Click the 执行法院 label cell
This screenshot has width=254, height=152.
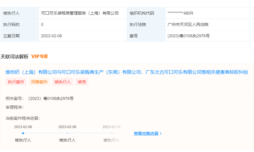pyautogui.click(x=146, y=24)
